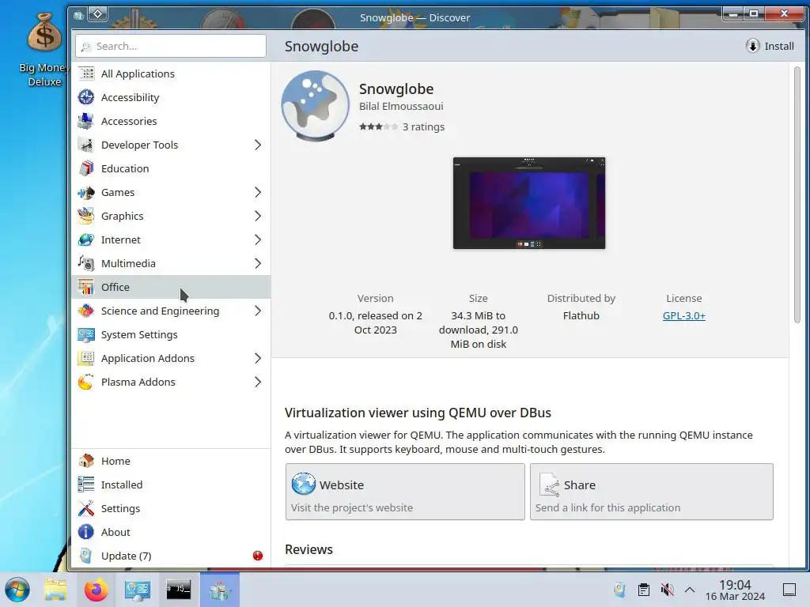Click the Graphics paint bucket icon
The image size is (810, 607).
click(x=86, y=217)
